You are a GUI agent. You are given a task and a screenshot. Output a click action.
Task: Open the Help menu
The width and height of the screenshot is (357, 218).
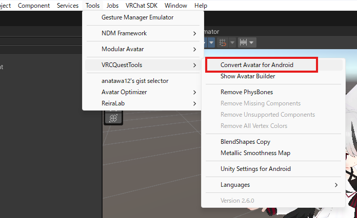[x=201, y=6]
